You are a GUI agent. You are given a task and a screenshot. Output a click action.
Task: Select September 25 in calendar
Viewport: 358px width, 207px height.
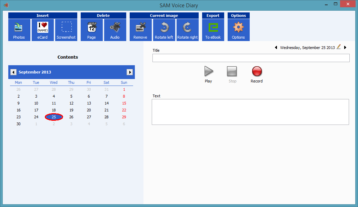[54, 117]
